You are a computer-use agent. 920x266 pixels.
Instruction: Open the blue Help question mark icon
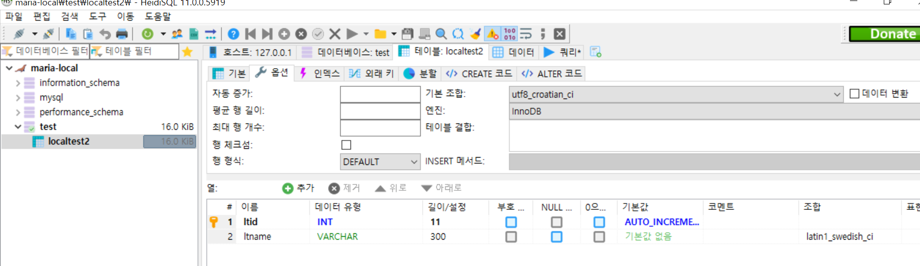234,34
